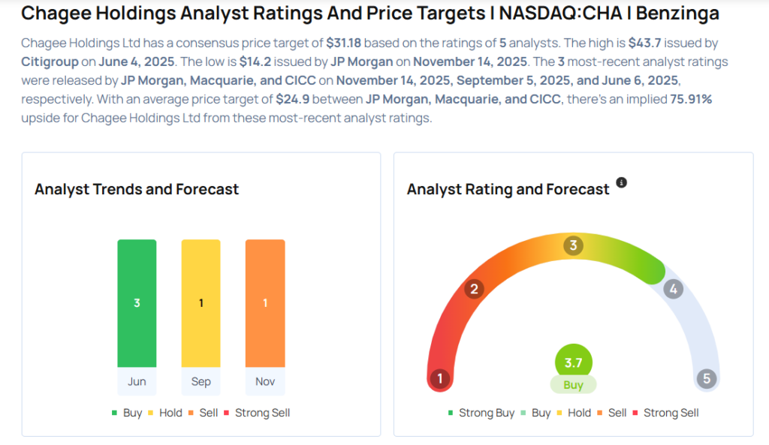Click the yellow September bar
The image size is (769, 445).
[x=201, y=303]
